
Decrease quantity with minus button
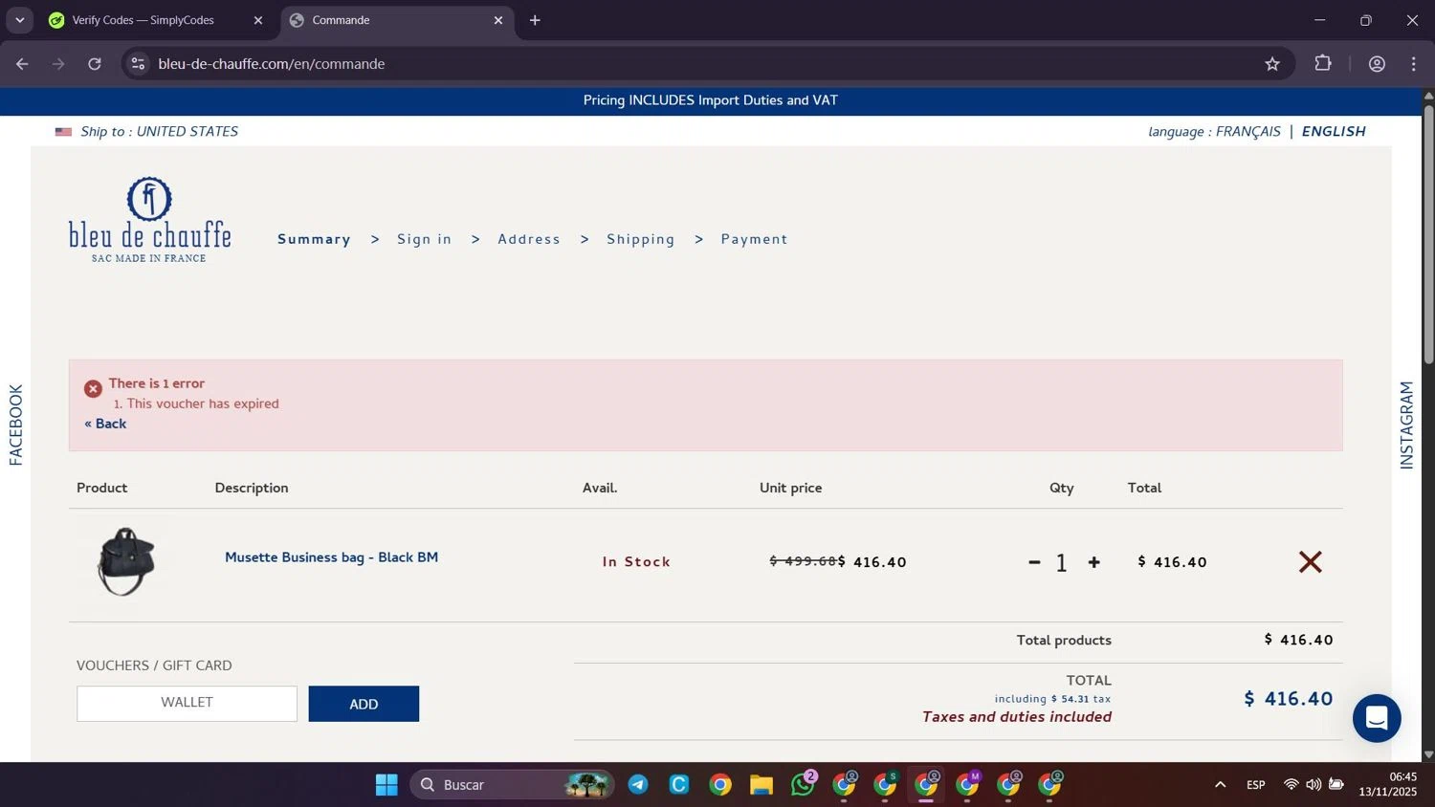(1034, 562)
